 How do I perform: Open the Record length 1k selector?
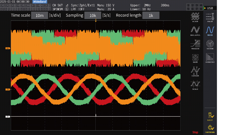(x=151, y=15)
